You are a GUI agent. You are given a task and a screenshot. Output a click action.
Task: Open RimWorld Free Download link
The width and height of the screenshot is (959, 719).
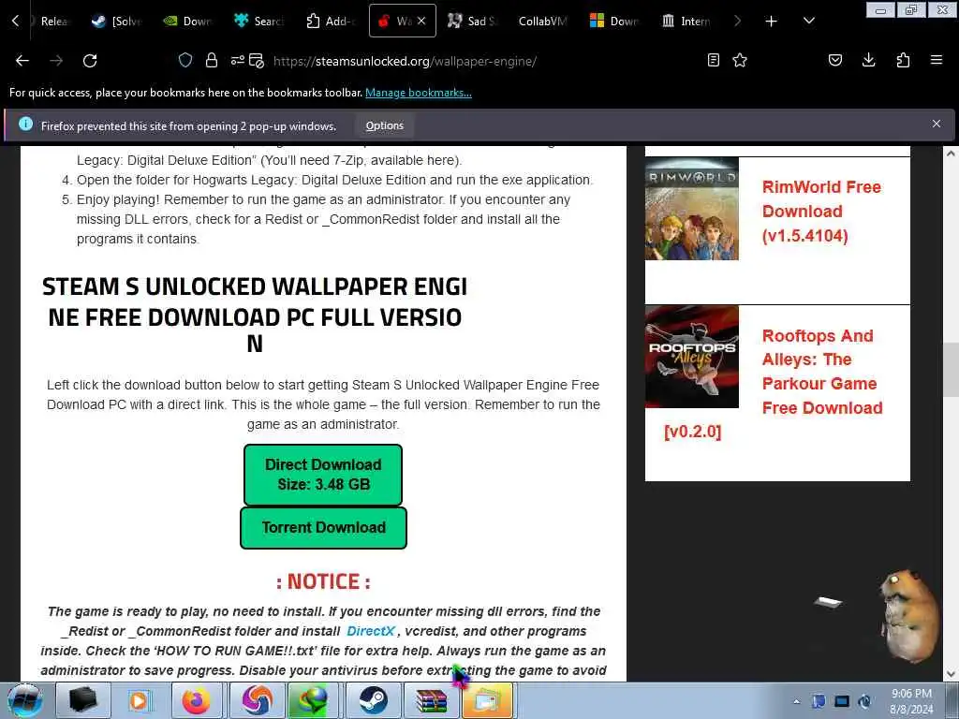pyautogui.click(x=821, y=212)
